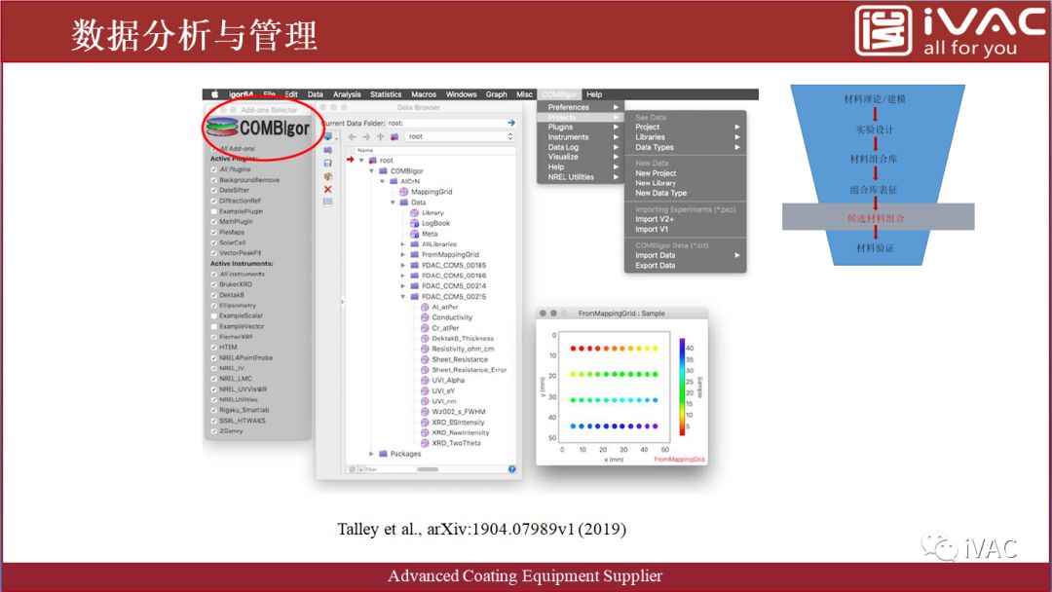Click the Meta wave icon

click(x=415, y=234)
